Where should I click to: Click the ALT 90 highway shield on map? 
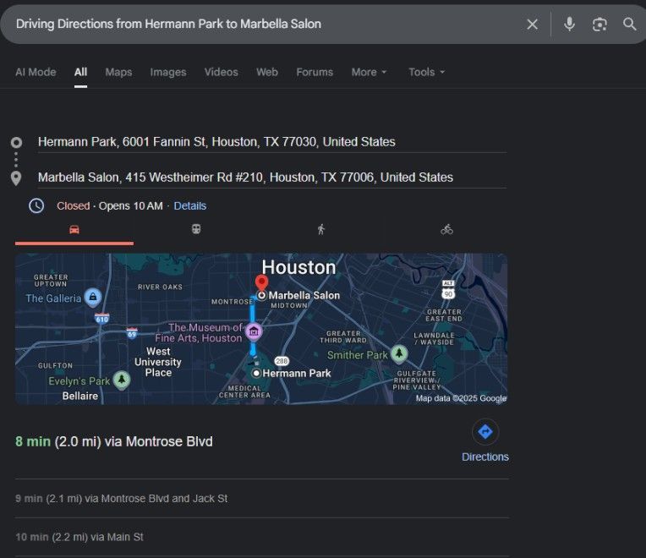(448, 290)
